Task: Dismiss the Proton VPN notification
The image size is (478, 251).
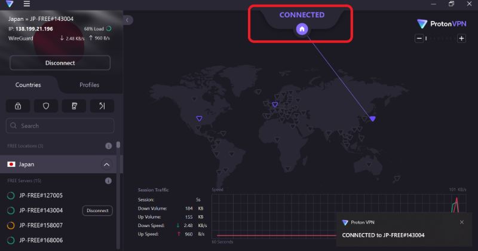Action: pyautogui.click(x=461, y=222)
